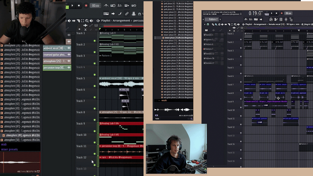
Task: Select Pattern 12 in right pattern list
Action: [x=213, y=54]
